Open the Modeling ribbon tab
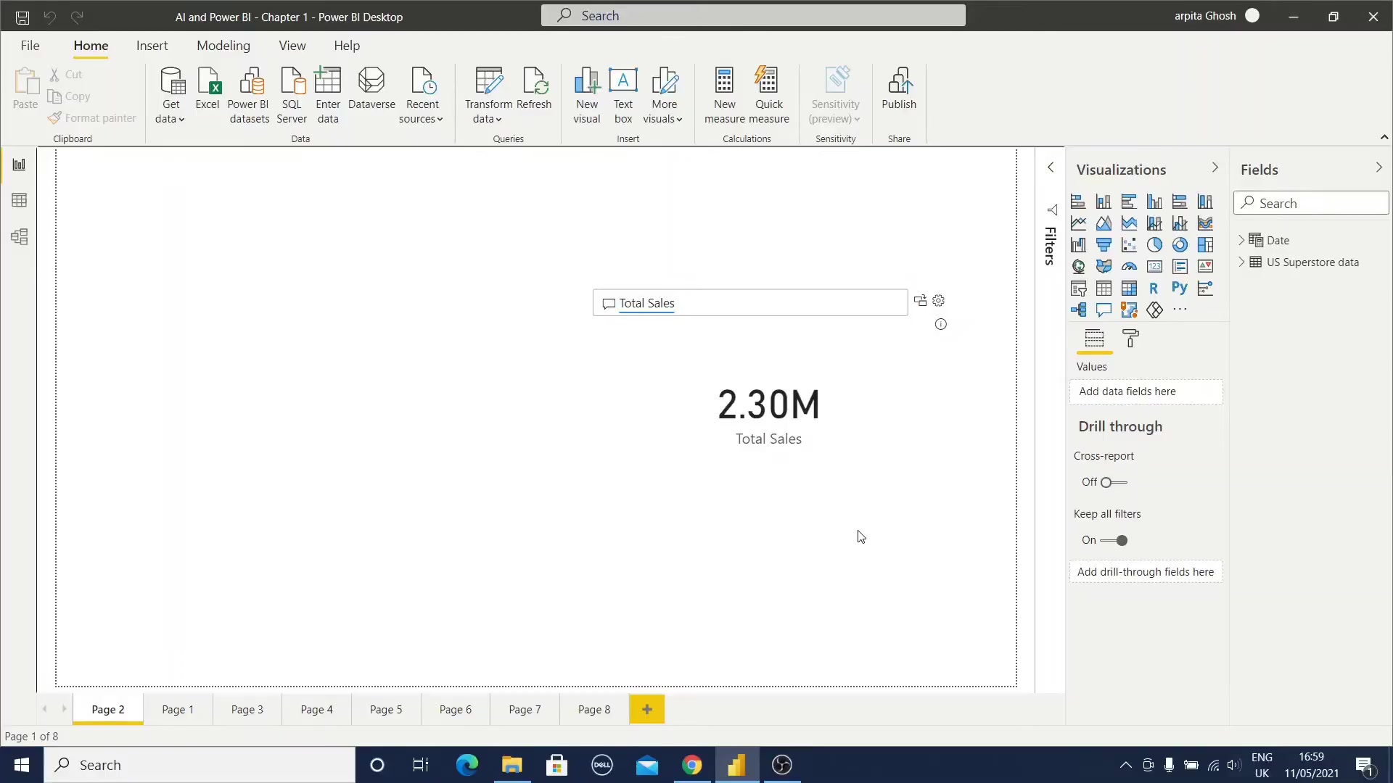 point(223,46)
